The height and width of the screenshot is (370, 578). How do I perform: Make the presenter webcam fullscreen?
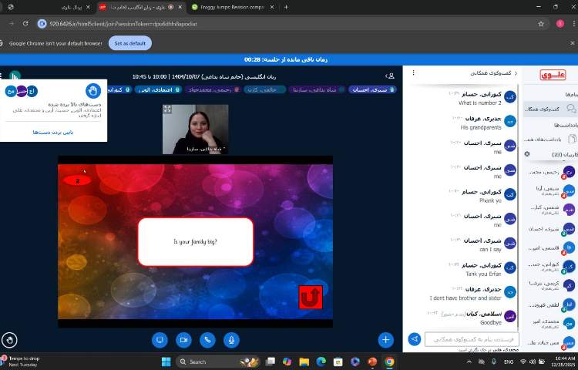pos(167,109)
